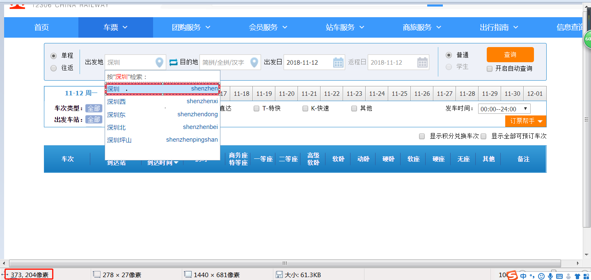Switch to the 首页 menu item
Image resolution: width=591 pixels, height=280 pixels.
tap(41, 27)
